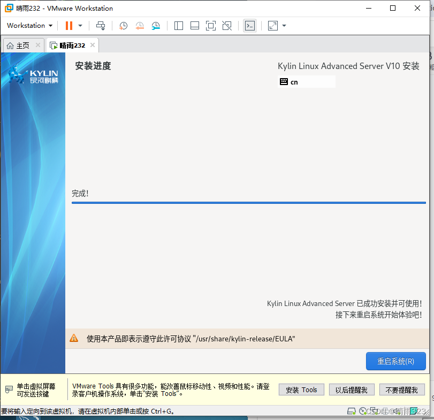This screenshot has height=420, width=434.
Task: Expand the power options dropdown arrow
Action: 80,26
